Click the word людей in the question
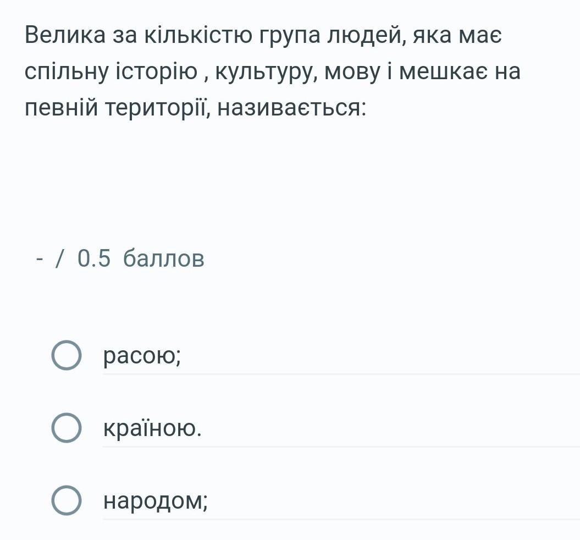Image resolution: width=580 pixels, height=540 pixels. pos(366,36)
